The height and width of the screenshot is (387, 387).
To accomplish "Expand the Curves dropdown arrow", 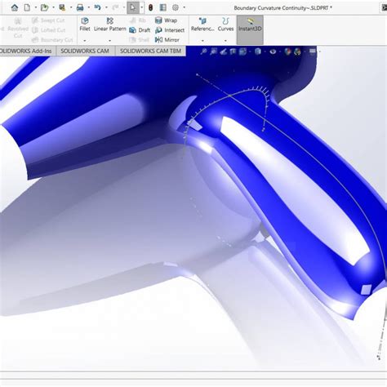I will 225,41.
